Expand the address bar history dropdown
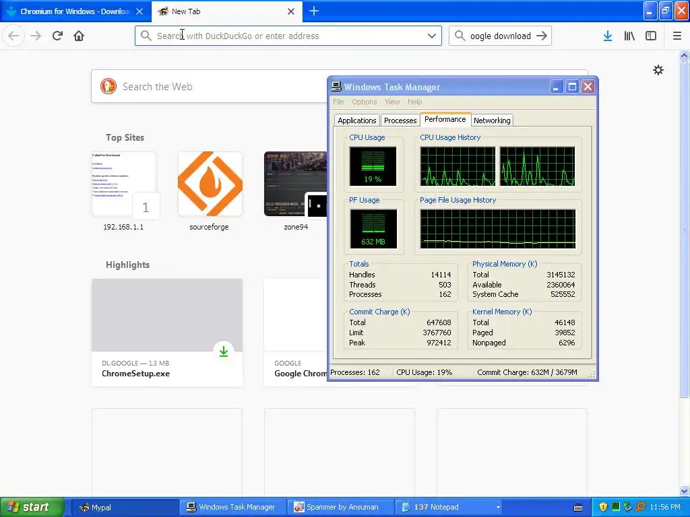The image size is (690, 517). pyautogui.click(x=432, y=36)
